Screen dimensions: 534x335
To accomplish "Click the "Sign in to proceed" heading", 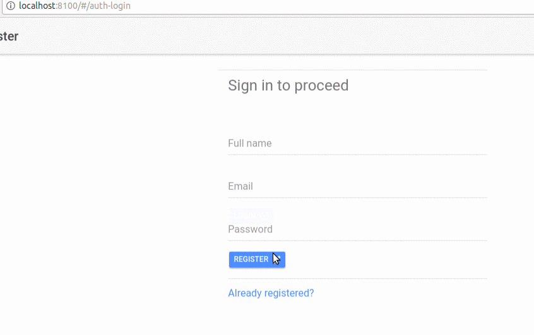I will (x=288, y=85).
